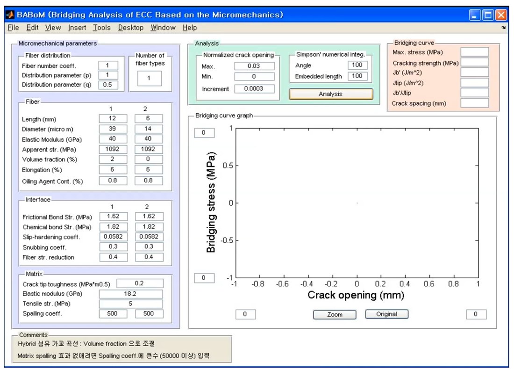Image resolution: width=514 pixels, height=369 pixels.
Task: Click Normalized crack opening Min. field
Action: point(254,76)
